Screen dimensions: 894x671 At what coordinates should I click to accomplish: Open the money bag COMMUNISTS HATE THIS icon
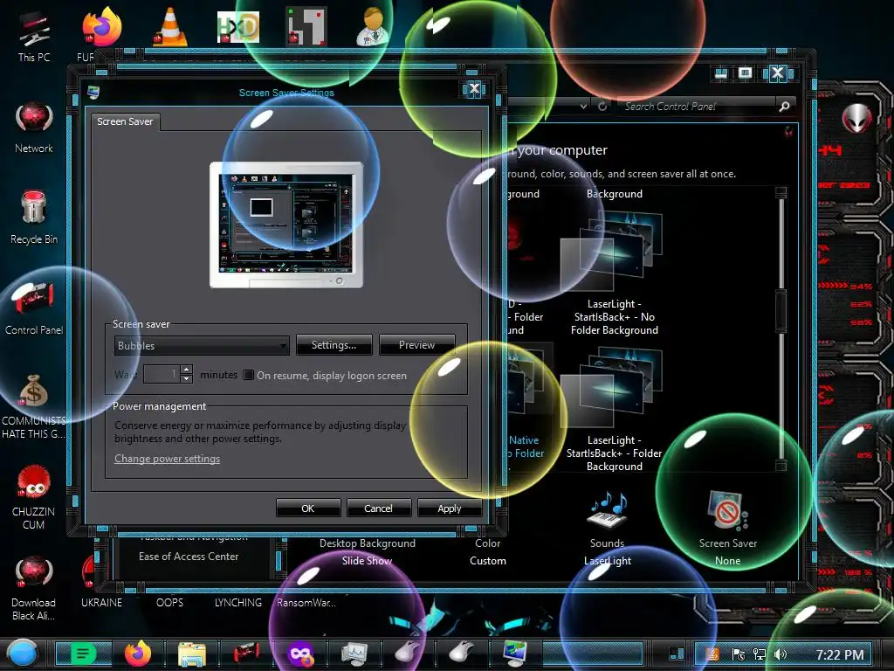[34, 406]
